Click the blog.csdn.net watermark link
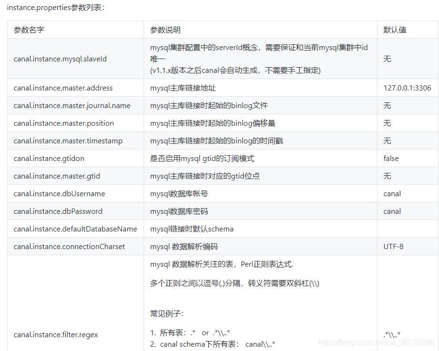 (x=376, y=342)
